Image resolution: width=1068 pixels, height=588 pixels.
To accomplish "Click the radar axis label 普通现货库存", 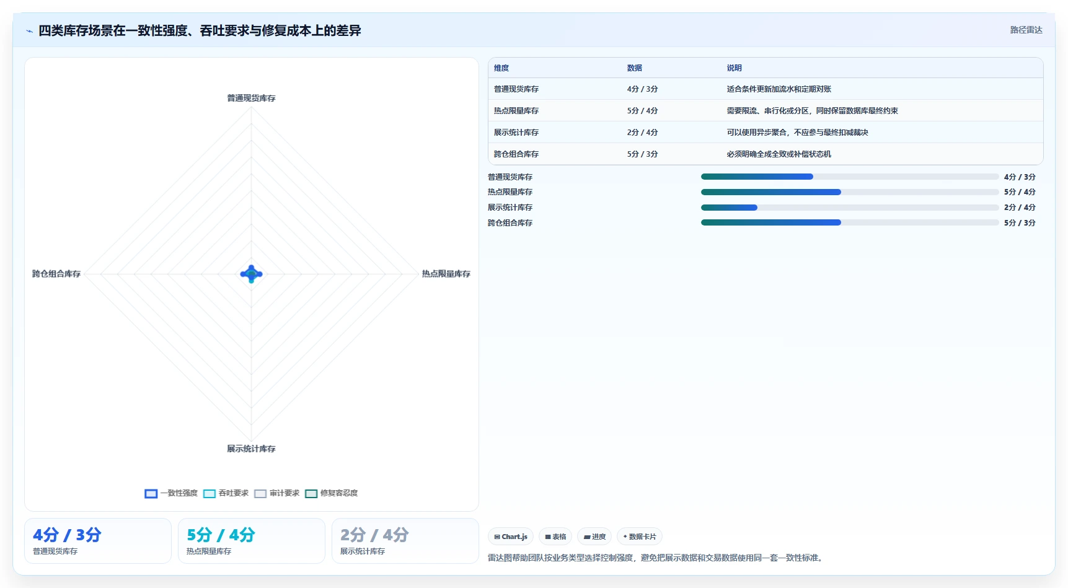I will pyautogui.click(x=251, y=98).
